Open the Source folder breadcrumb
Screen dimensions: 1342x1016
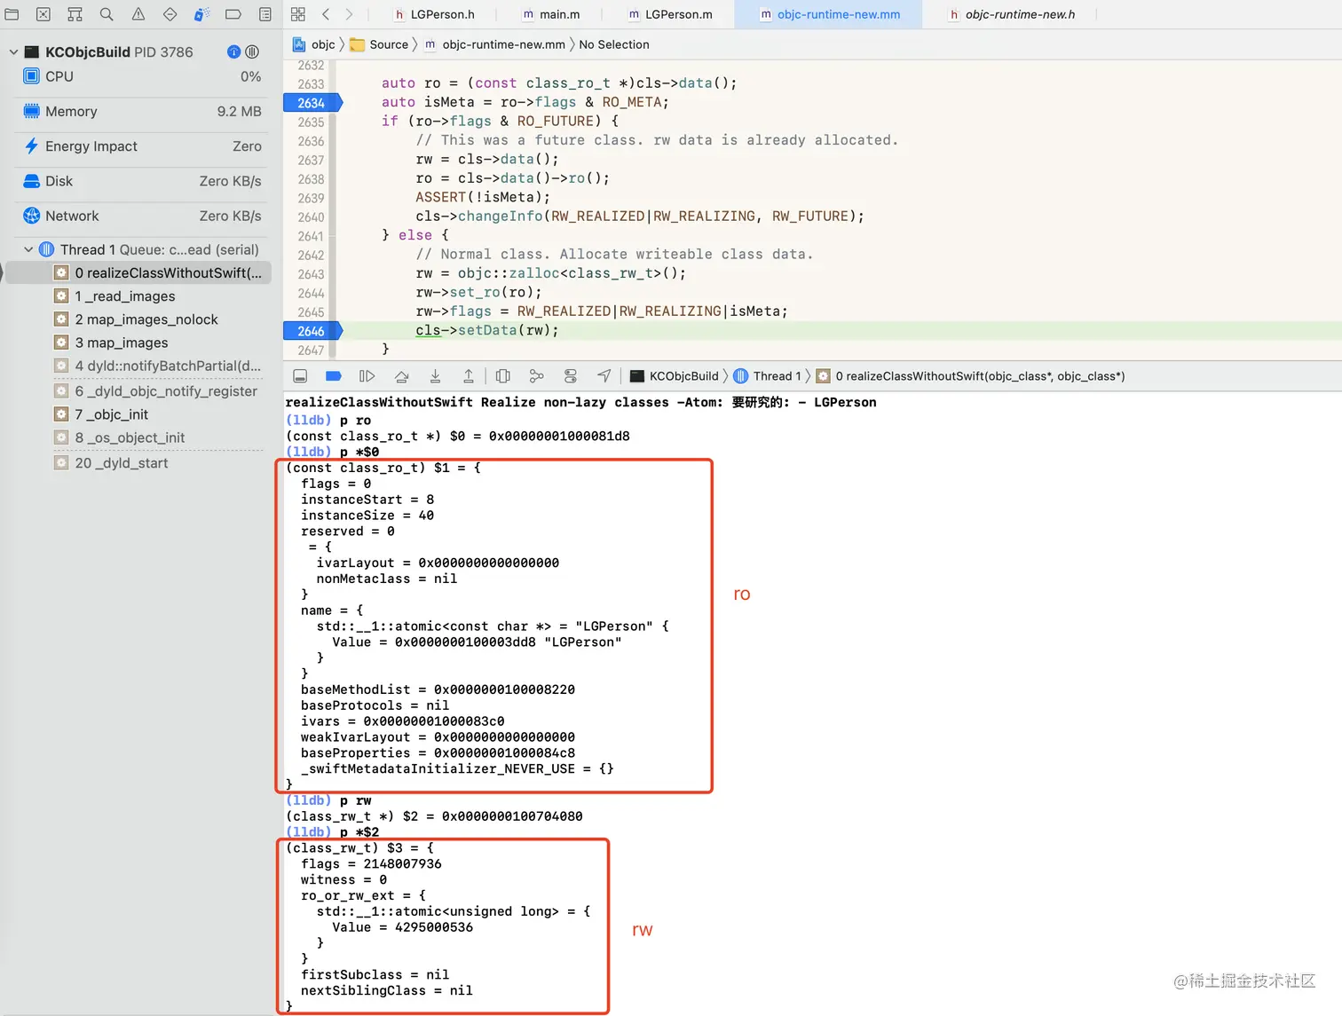[379, 44]
